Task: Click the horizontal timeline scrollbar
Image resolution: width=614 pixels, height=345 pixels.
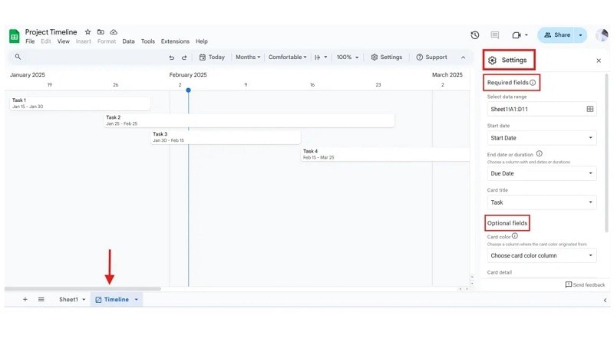Action: pos(83,289)
